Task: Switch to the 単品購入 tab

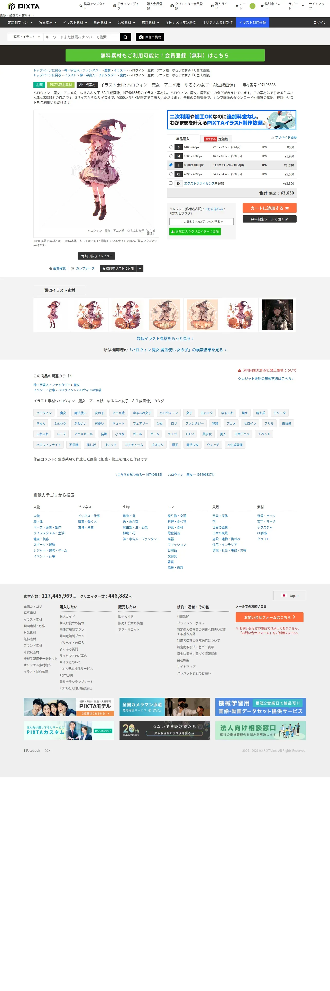Action: pyautogui.click(x=183, y=139)
